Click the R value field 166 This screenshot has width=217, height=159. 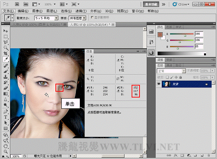[x=199, y=34]
